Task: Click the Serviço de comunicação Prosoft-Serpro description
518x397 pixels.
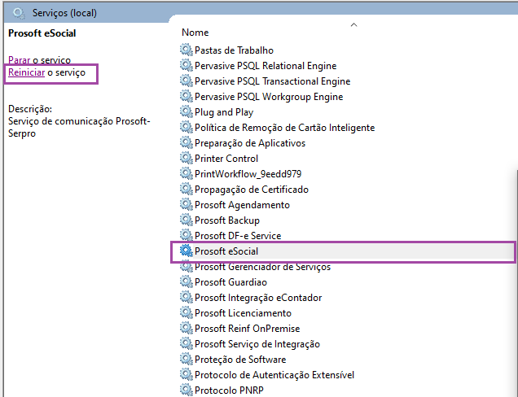Action: tap(79, 127)
